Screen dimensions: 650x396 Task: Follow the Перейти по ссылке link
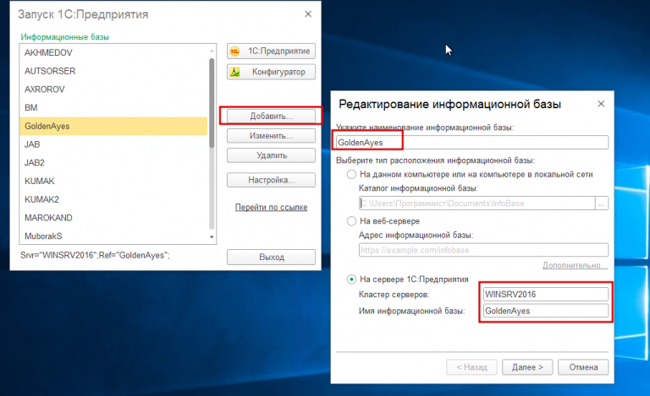point(271,207)
